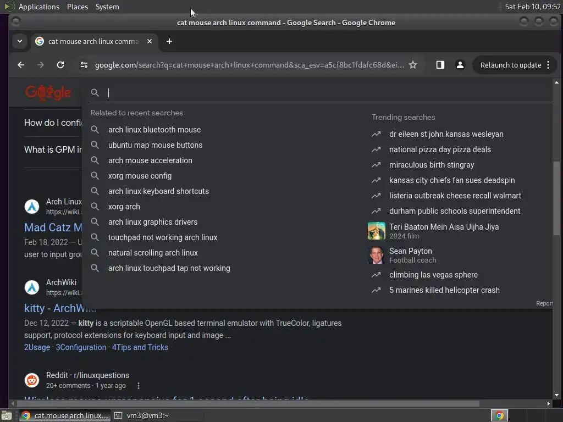
Task: Open the Places menu in top panel
Action: tap(77, 7)
